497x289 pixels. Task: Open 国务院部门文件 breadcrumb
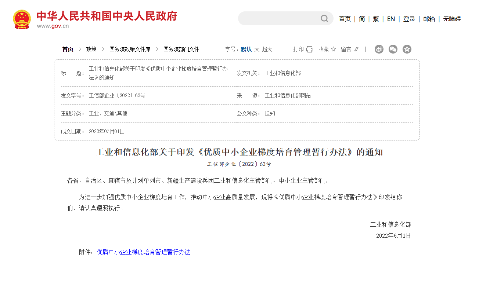[x=181, y=49]
